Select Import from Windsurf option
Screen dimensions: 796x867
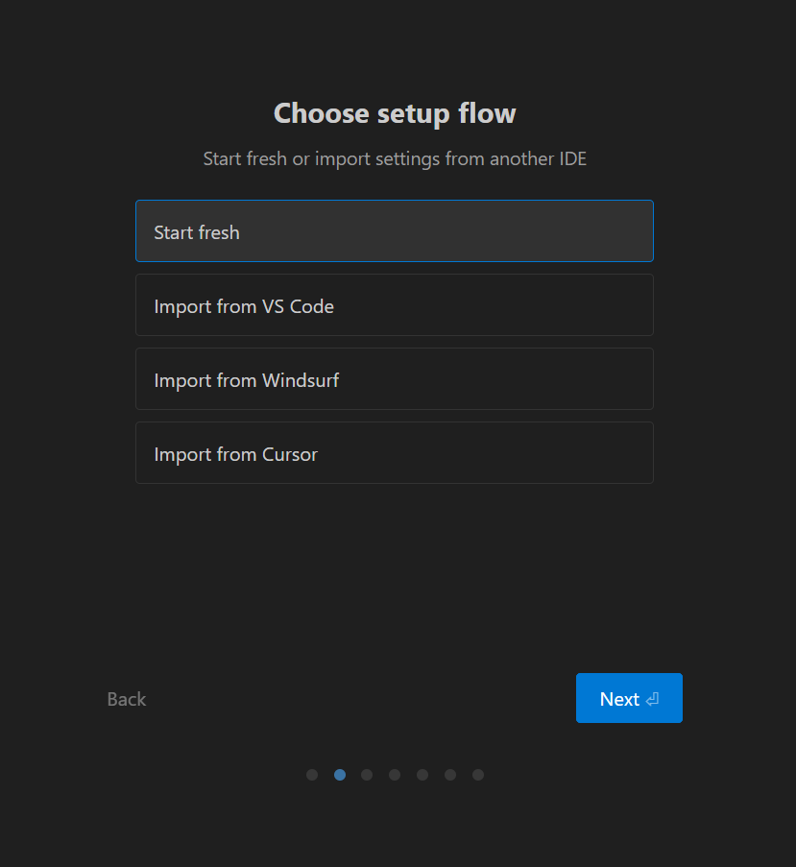pyautogui.click(x=394, y=379)
